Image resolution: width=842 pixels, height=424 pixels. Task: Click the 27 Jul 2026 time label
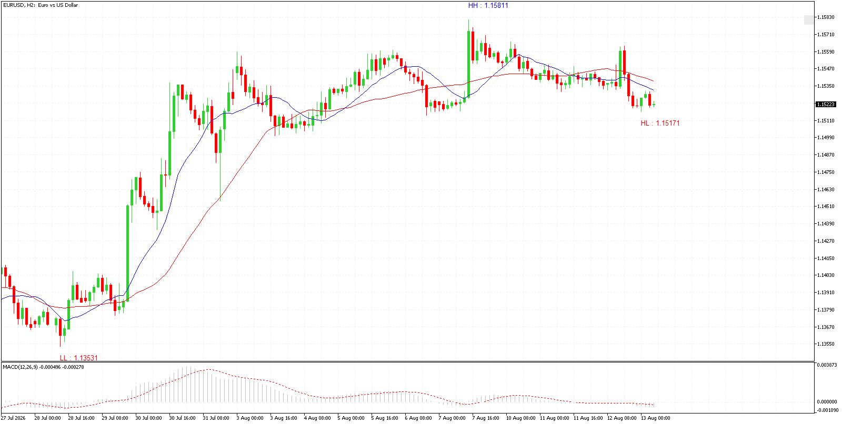pyautogui.click(x=13, y=418)
